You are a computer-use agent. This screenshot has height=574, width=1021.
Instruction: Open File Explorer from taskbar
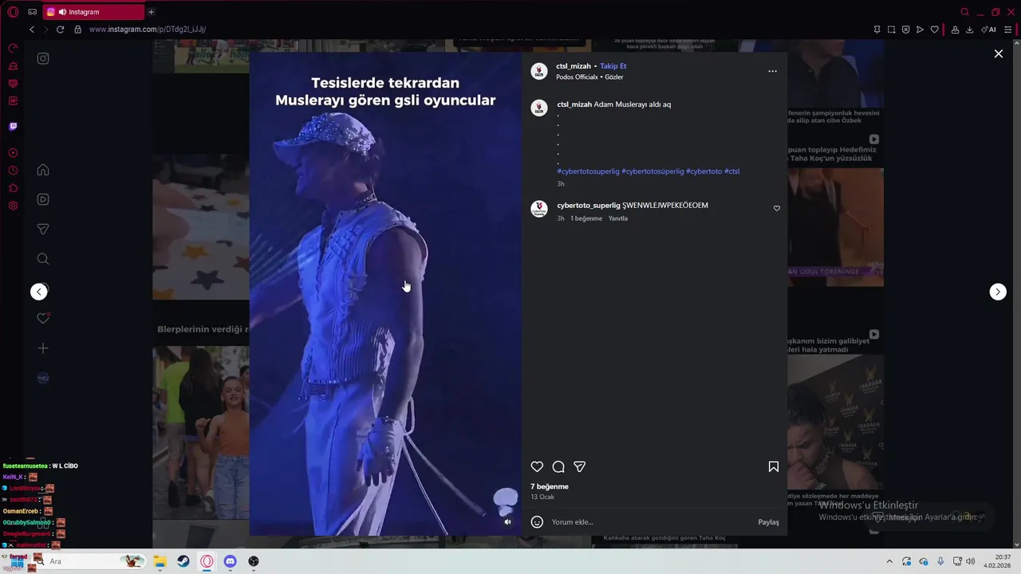pos(160,561)
